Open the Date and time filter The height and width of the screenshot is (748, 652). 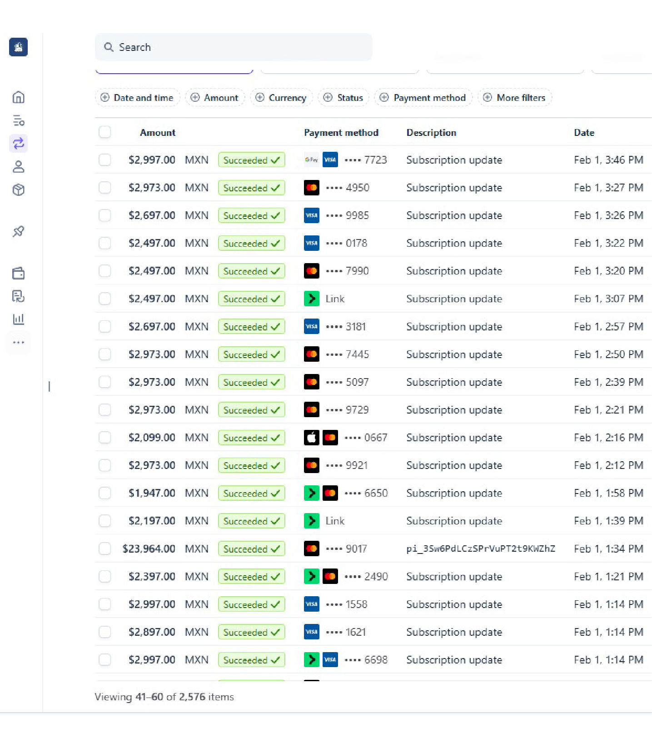(x=137, y=98)
